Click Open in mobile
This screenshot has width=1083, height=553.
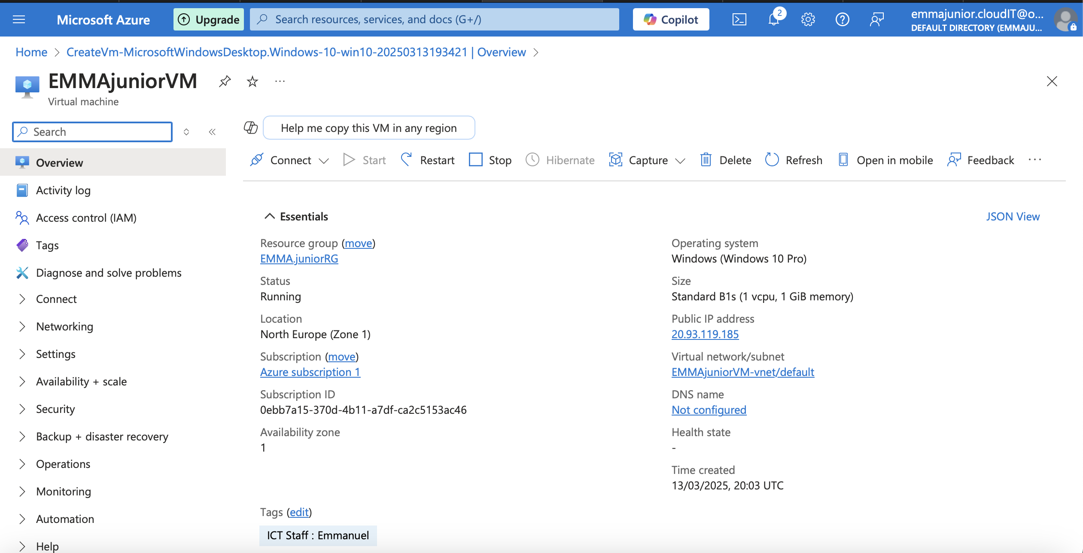coord(885,160)
